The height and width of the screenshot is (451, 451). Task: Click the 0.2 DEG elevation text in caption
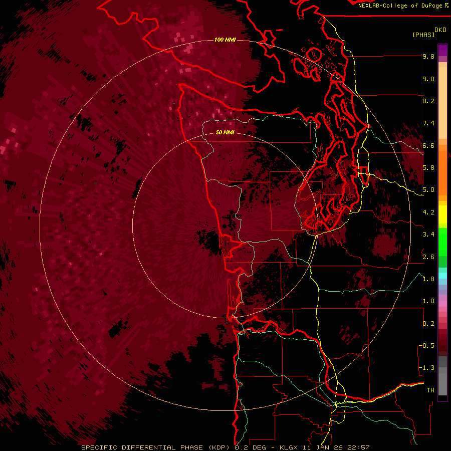250,447
